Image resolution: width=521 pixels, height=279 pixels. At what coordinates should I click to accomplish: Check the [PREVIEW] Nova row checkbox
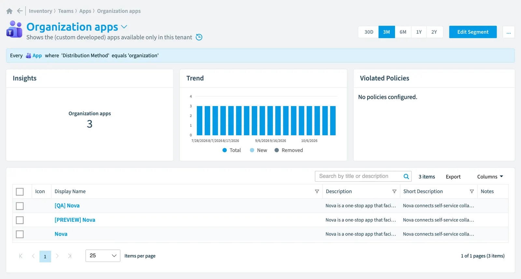pyautogui.click(x=20, y=220)
